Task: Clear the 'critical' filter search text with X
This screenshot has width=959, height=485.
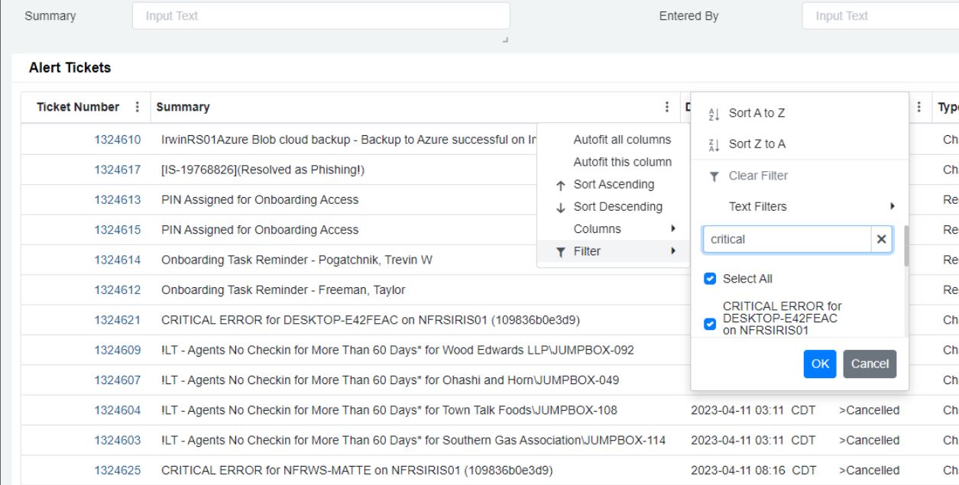Action: (881, 239)
